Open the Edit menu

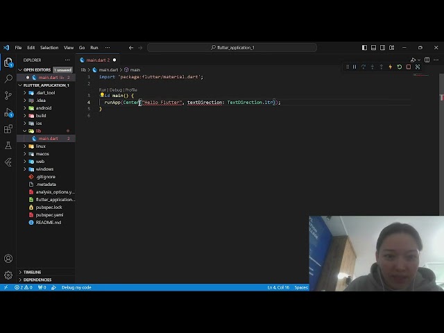(31, 48)
